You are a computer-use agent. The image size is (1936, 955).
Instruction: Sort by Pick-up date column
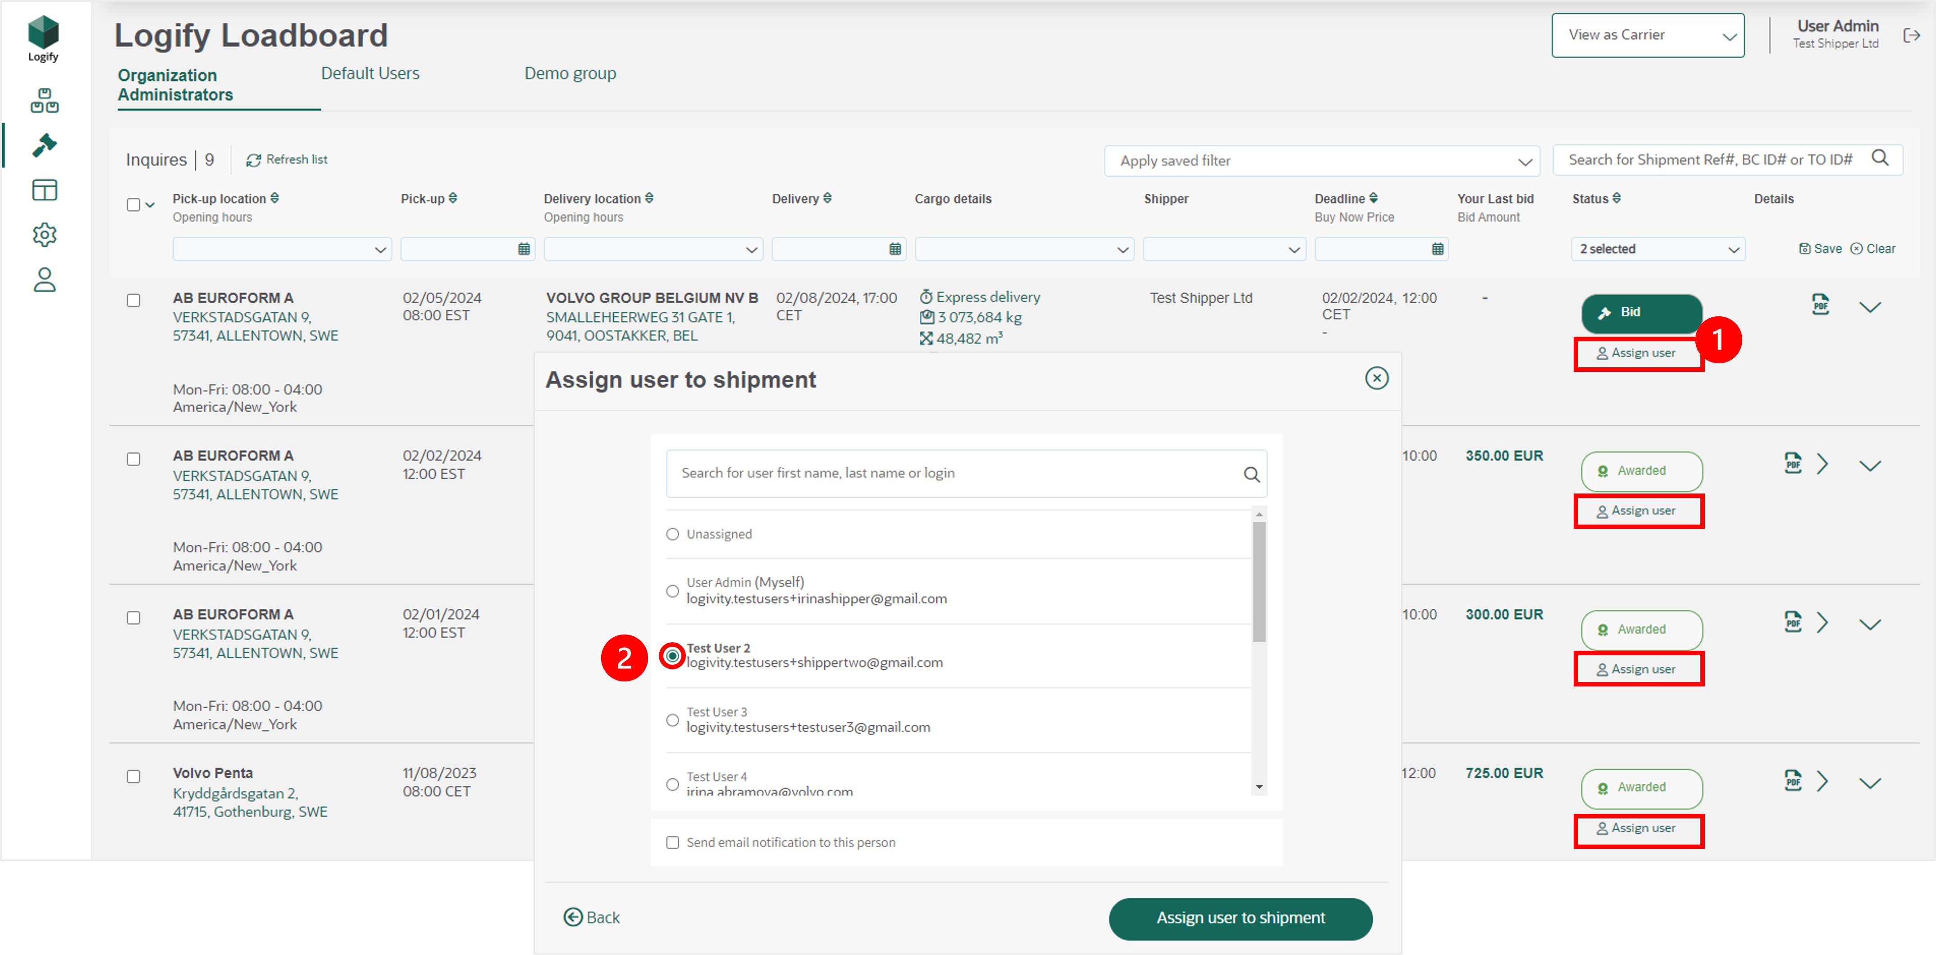[x=453, y=198]
